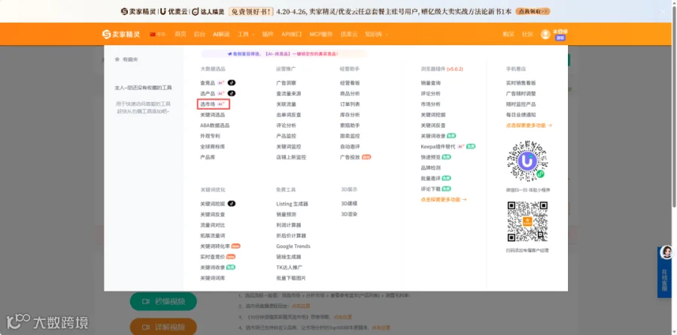The width and height of the screenshot is (677, 335).
Task: Open the 中文 language selector
Action: 158,34
